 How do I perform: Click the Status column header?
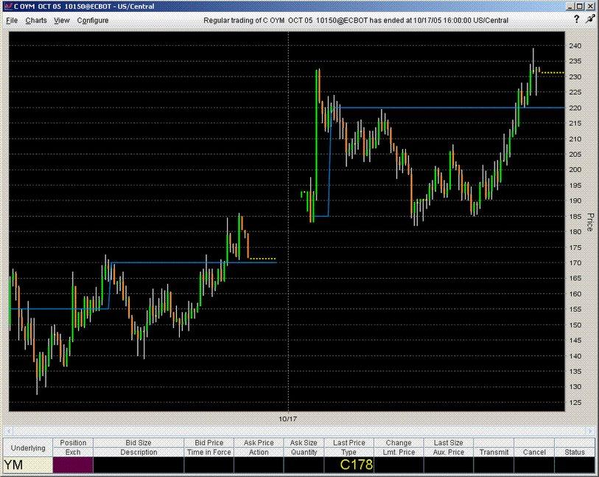[575, 452]
